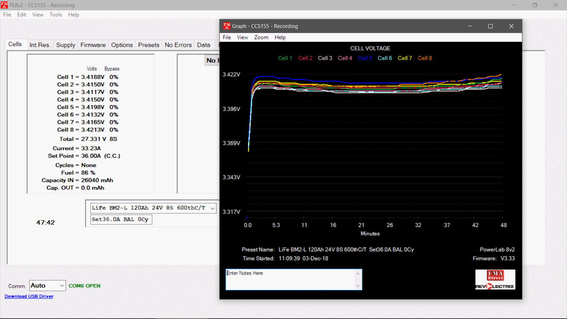The width and height of the screenshot is (567, 319).
Task: Minimize the Graph window
Action: click(x=470, y=26)
